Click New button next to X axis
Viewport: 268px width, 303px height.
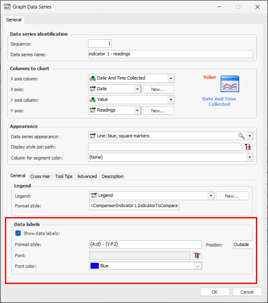(x=158, y=89)
